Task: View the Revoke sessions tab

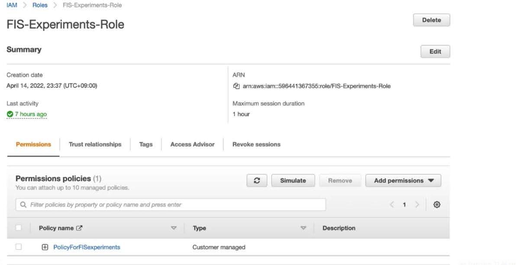Action: 256,144
